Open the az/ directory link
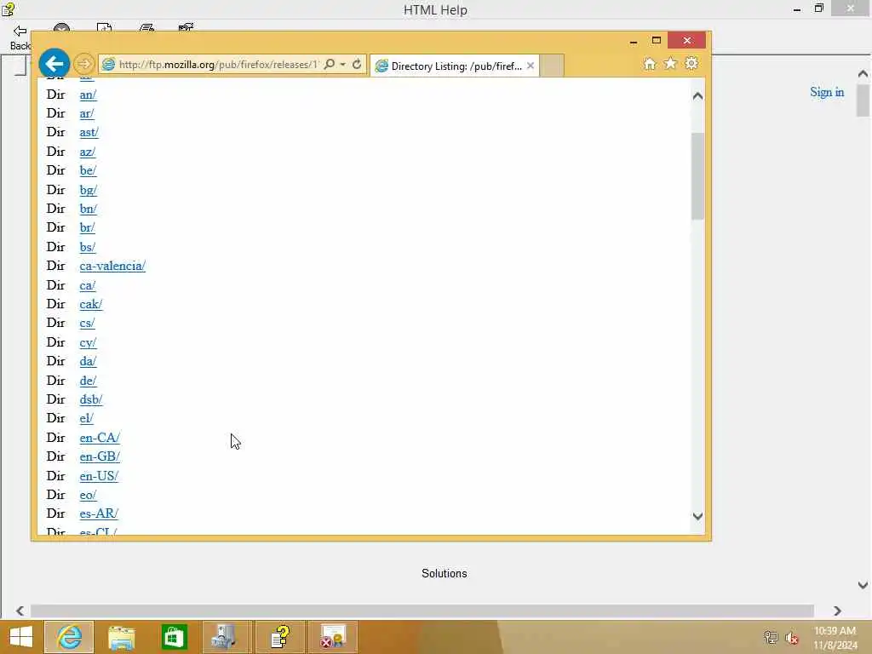 click(88, 152)
